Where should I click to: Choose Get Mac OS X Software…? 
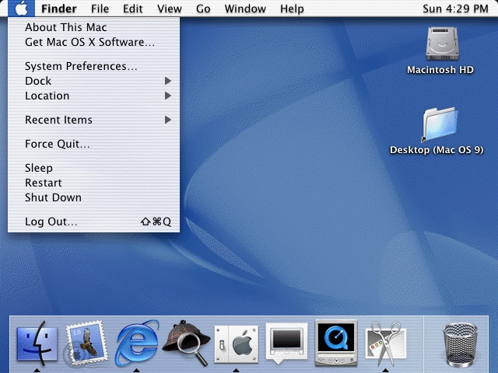(x=93, y=42)
